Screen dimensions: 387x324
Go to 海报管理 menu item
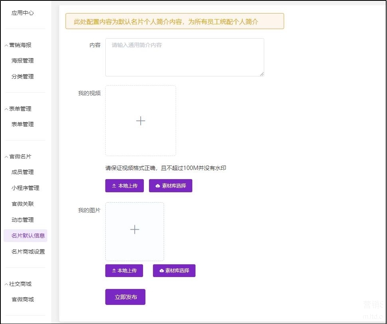(x=23, y=61)
